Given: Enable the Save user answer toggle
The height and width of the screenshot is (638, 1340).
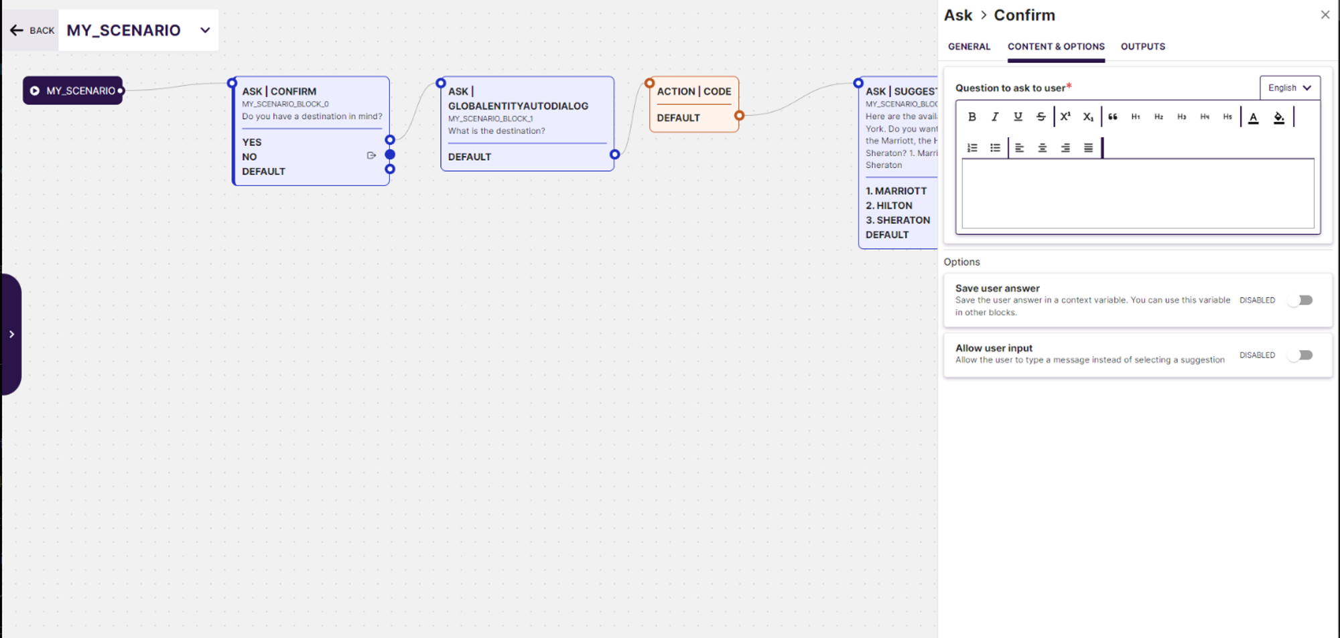Looking at the screenshot, I should click(x=1301, y=300).
